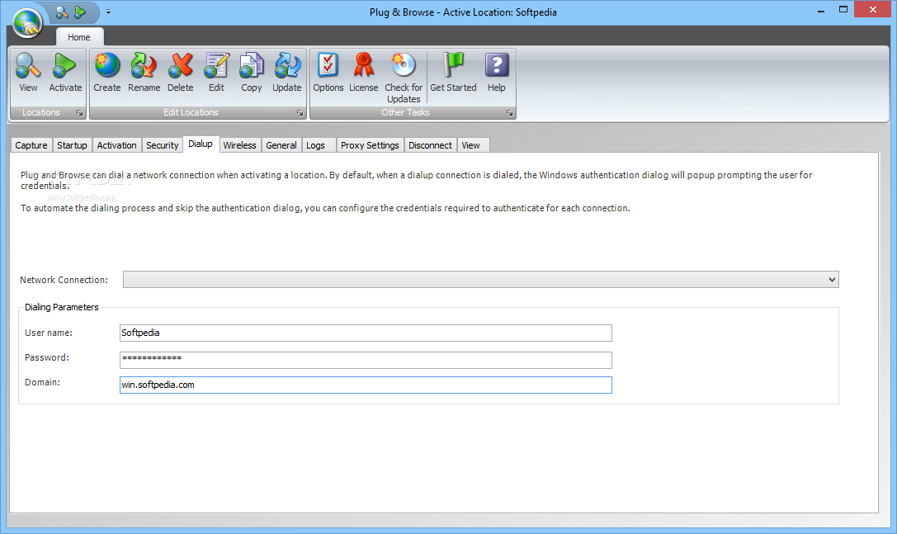This screenshot has width=897, height=534.
Task: Click the User name field with Softpedia
Action: pyautogui.click(x=366, y=333)
